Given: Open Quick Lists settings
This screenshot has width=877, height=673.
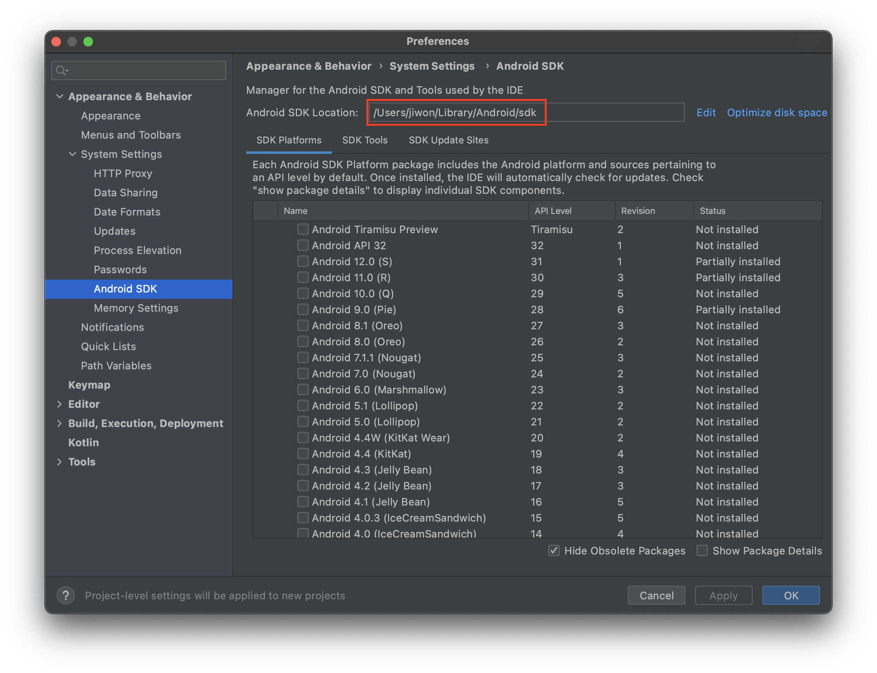Looking at the screenshot, I should pos(108,346).
